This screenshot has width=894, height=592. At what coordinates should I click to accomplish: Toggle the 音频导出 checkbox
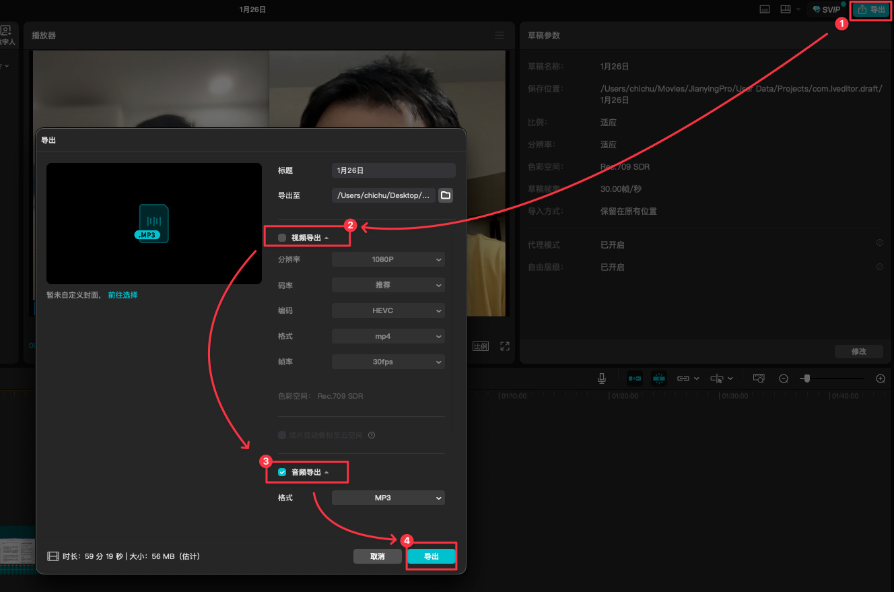click(282, 472)
